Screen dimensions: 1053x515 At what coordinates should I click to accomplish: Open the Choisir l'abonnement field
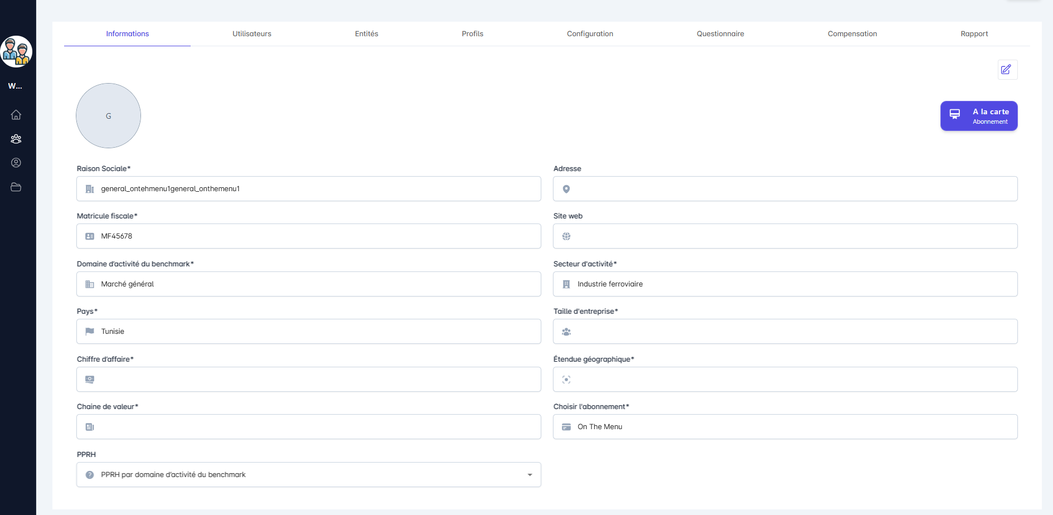click(x=785, y=427)
